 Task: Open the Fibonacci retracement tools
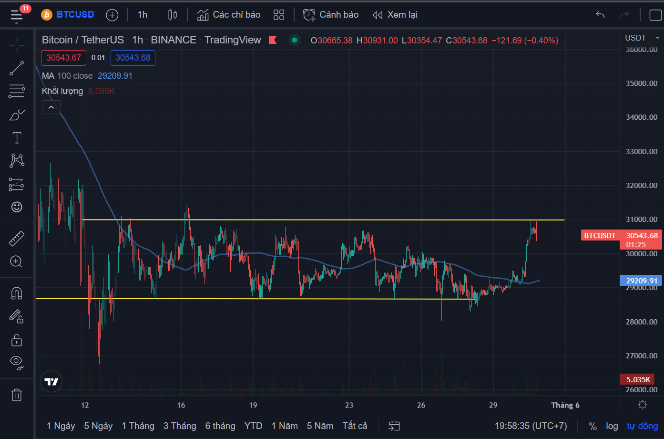pos(17,91)
